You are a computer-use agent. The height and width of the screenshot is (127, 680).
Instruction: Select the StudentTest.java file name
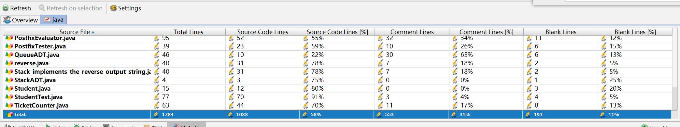38,97
